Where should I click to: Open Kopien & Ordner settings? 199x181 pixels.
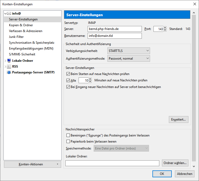coord(21,25)
